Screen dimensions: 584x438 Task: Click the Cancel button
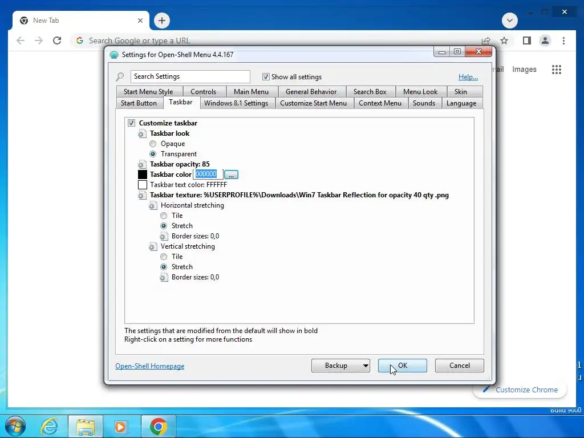click(459, 366)
